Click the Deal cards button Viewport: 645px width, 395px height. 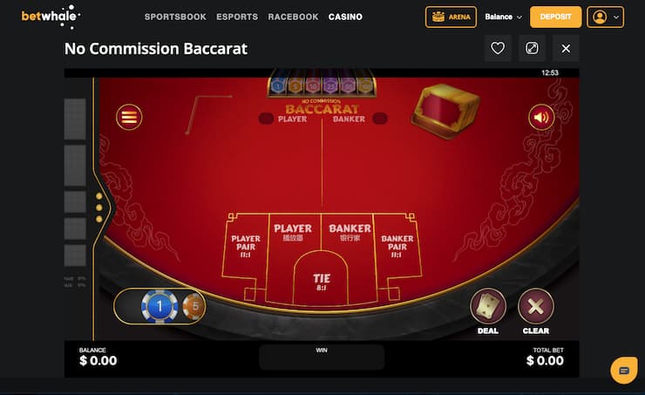coord(488,311)
